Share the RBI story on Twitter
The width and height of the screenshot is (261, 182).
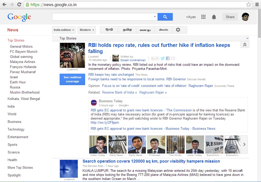[x=163, y=58]
